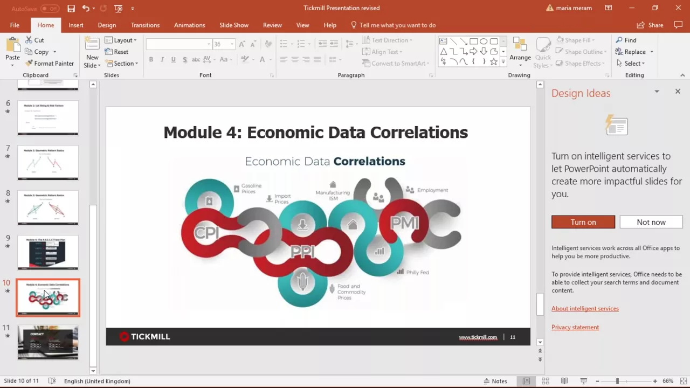Viewport: 690px width, 388px height.
Task: Select slide 11 Contact thumbnail
Action: [48, 342]
